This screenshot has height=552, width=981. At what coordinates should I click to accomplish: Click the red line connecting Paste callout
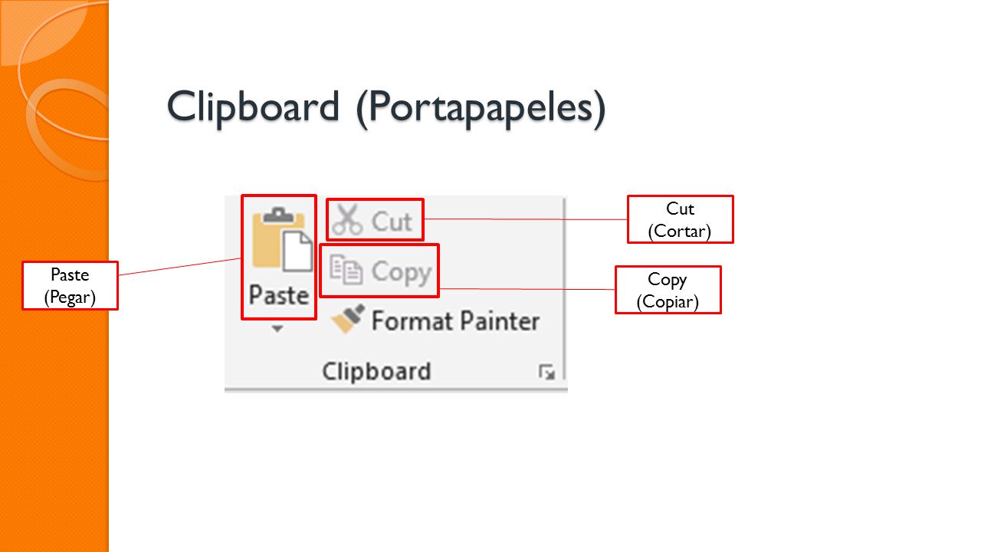[x=180, y=266]
